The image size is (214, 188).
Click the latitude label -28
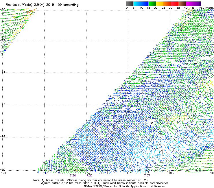click(3, 137)
